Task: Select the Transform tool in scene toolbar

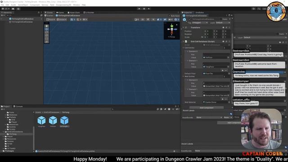Action: [47, 41]
